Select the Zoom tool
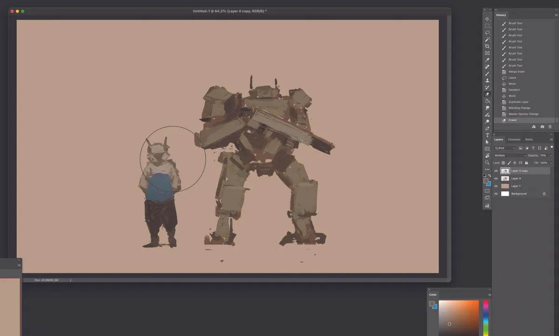This screenshot has width=559, height=336. [487, 162]
